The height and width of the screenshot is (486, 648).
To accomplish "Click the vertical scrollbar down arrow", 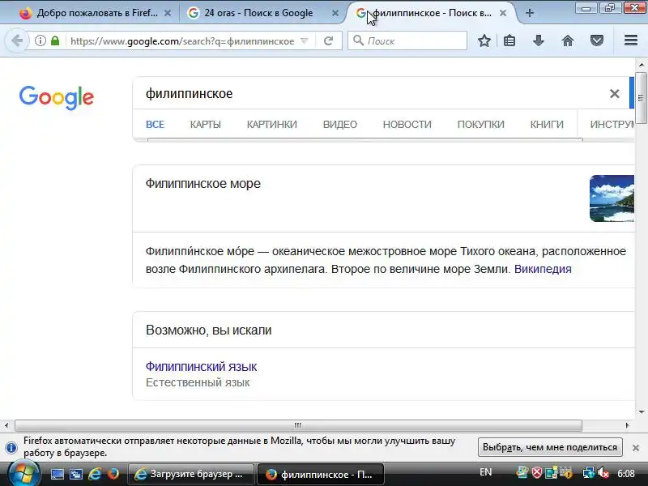I will click(641, 411).
